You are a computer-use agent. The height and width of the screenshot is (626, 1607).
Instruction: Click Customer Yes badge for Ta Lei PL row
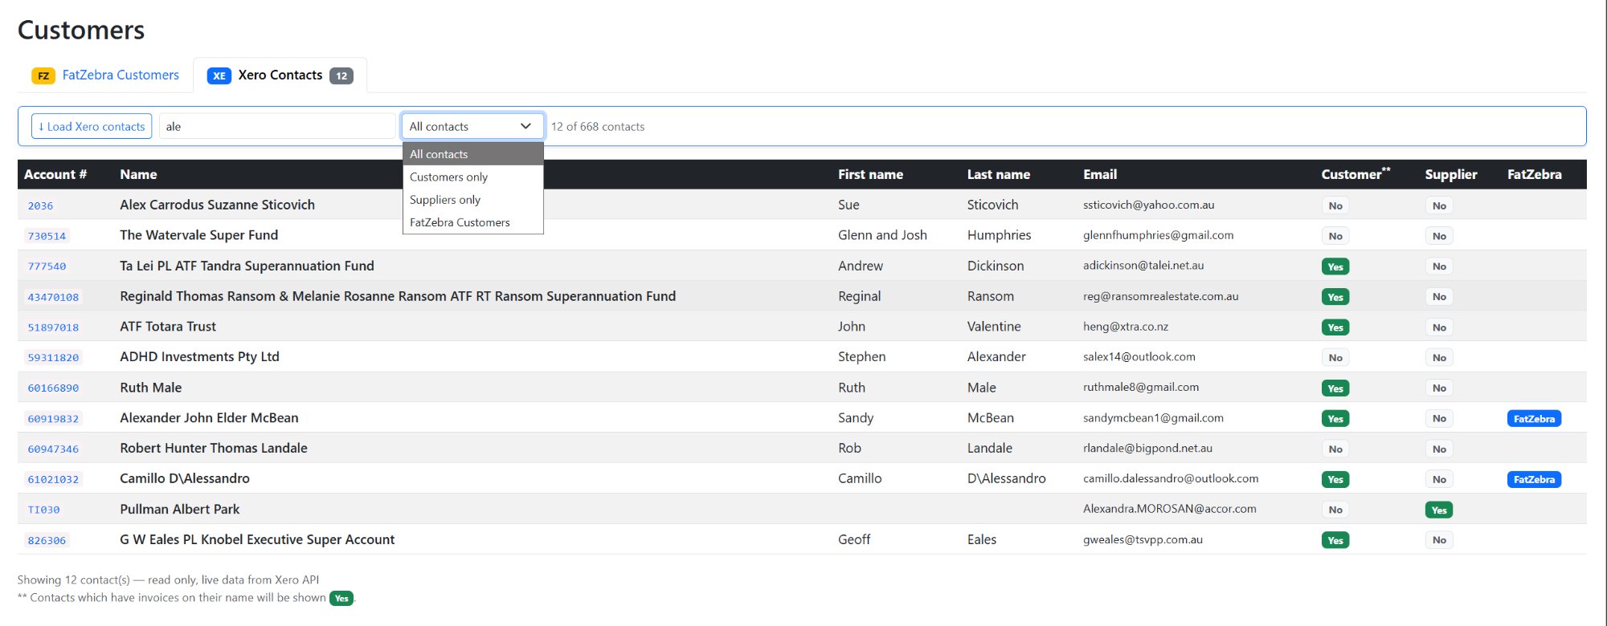pyautogui.click(x=1335, y=266)
